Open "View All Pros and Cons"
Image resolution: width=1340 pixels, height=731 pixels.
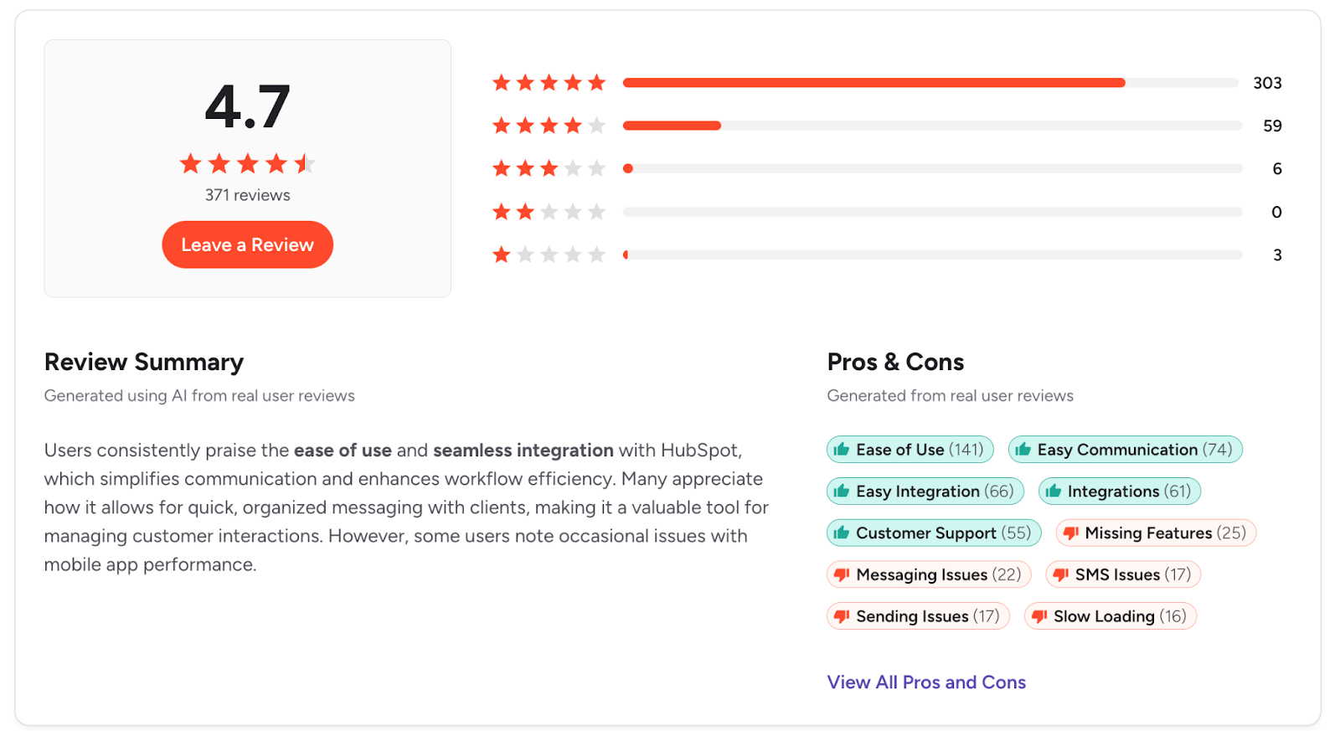coord(925,682)
